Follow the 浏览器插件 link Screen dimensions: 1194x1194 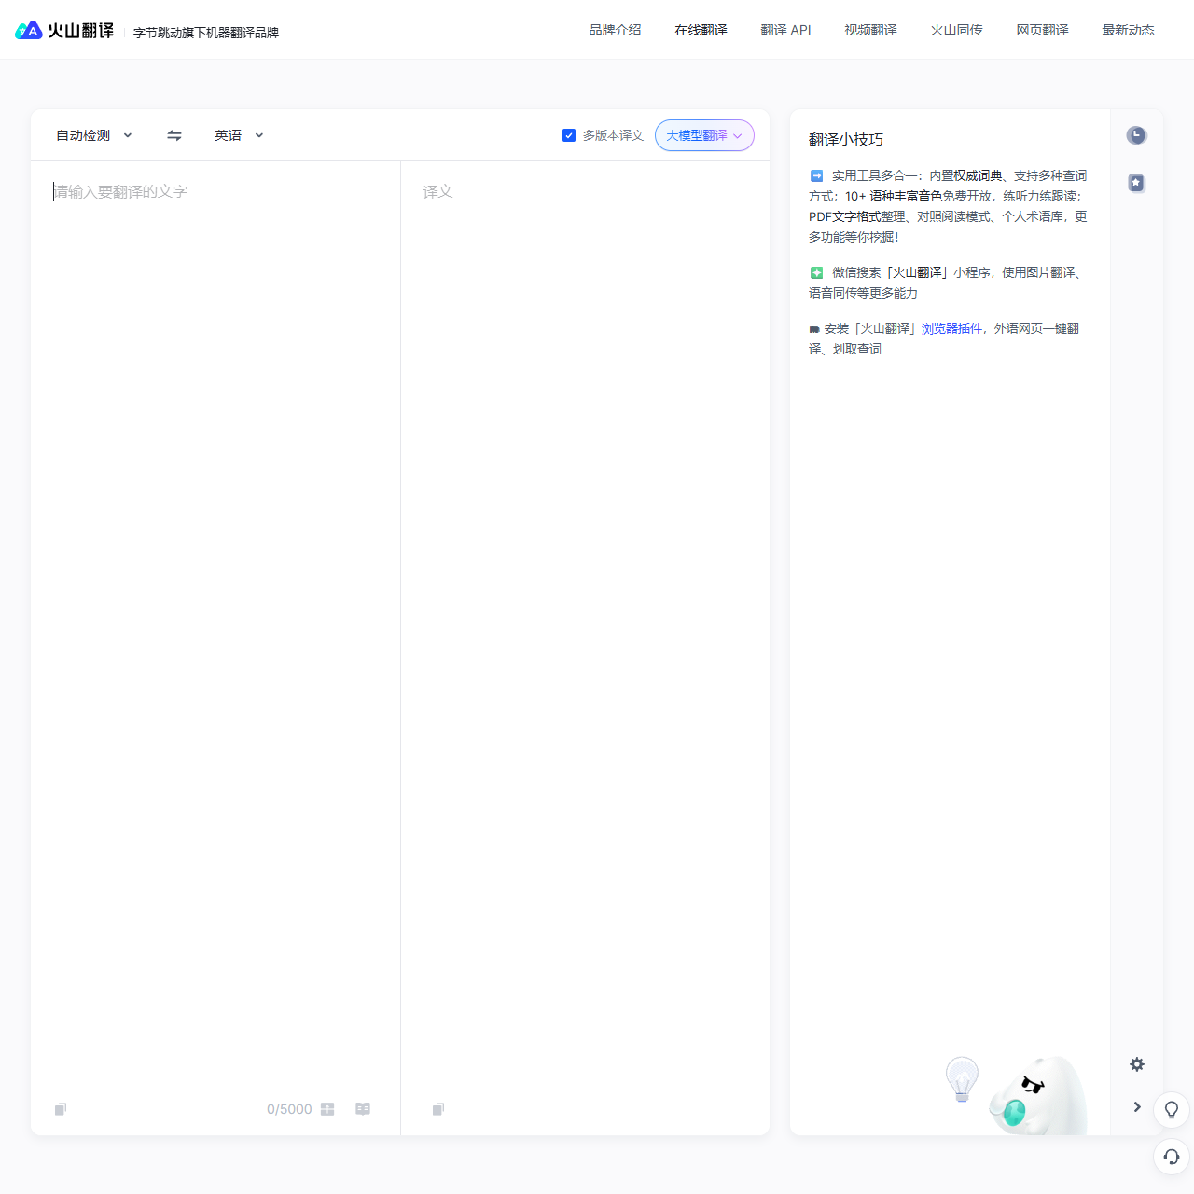tap(951, 328)
